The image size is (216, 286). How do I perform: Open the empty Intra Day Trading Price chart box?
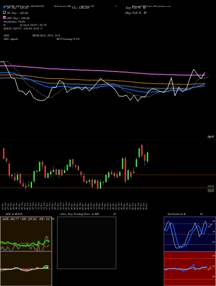tap(86, 243)
